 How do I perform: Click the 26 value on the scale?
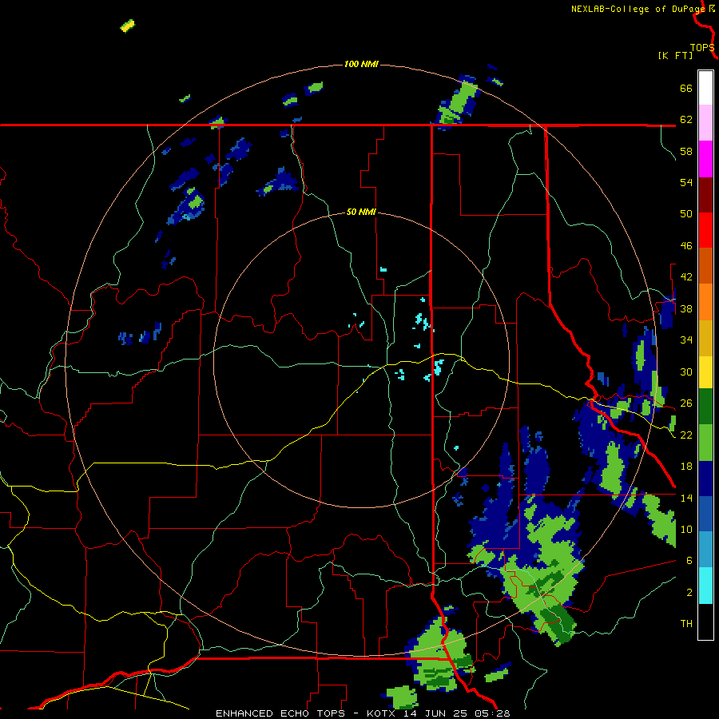point(686,403)
